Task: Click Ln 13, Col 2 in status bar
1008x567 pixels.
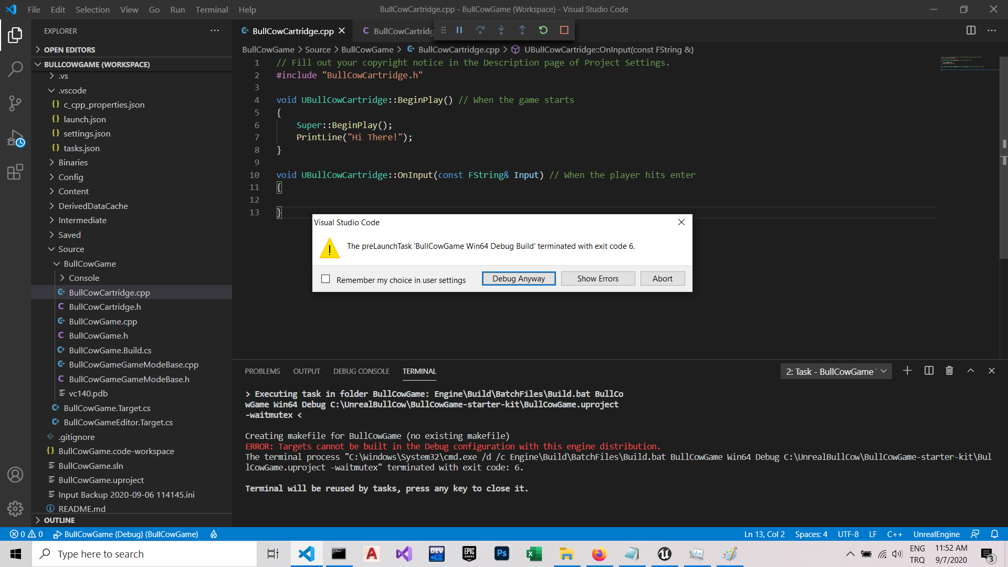Action: click(764, 534)
